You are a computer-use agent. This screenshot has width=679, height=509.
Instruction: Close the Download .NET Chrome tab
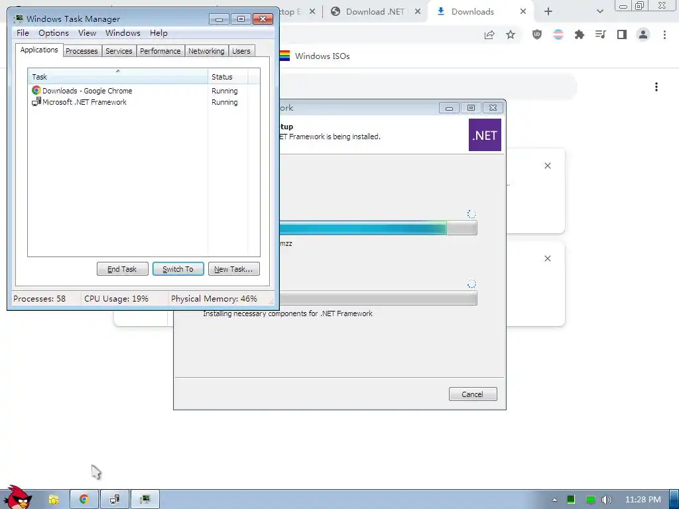pos(418,12)
